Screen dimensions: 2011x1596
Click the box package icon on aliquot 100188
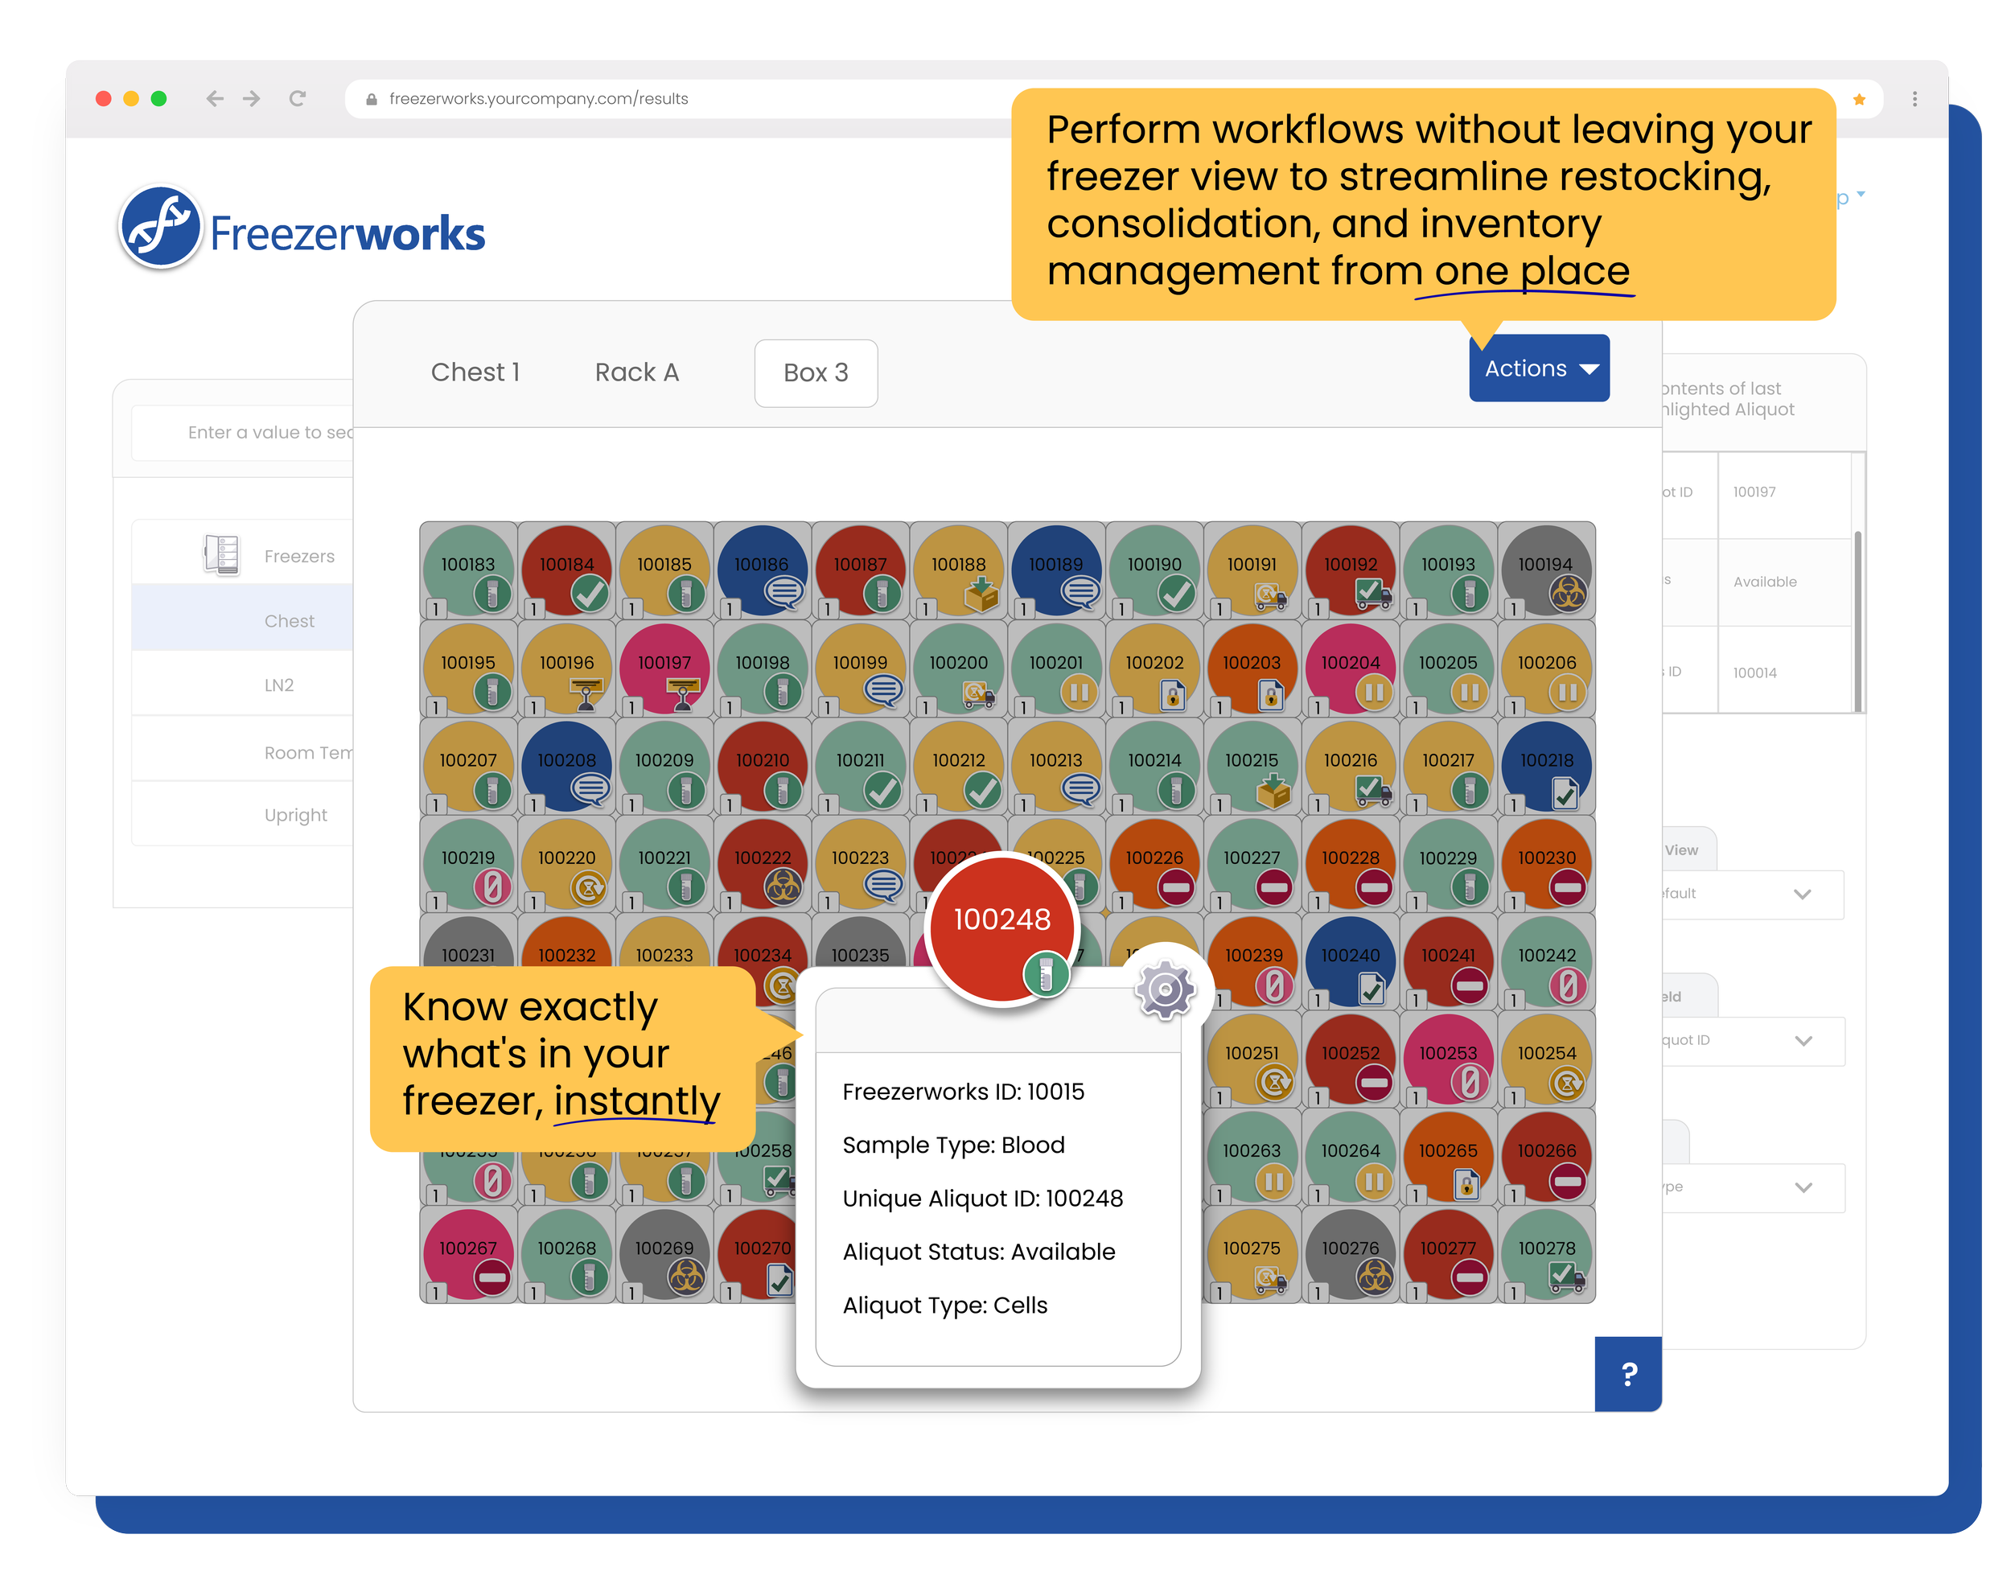click(982, 593)
